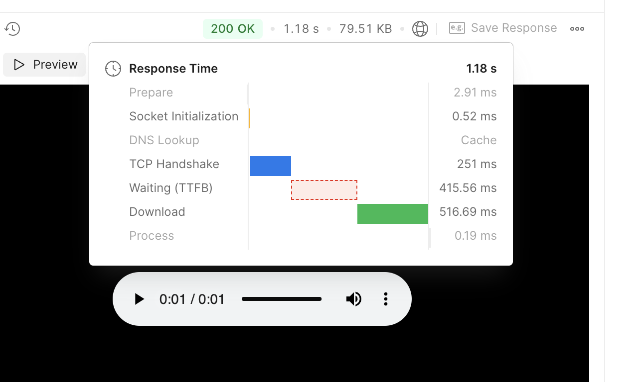Click the Response Time clock icon

coord(113,69)
